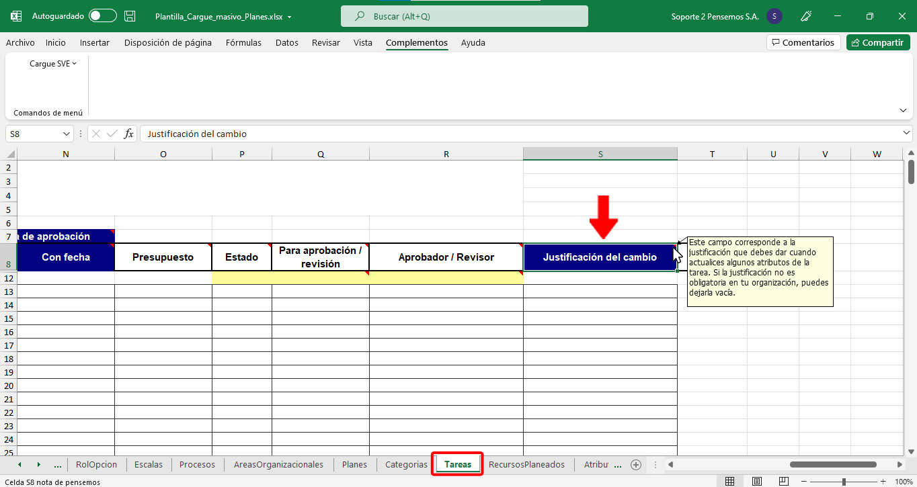Viewport: 917px width, 487px height.
Task: Click the zoom slider handle
Action: point(844,481)
